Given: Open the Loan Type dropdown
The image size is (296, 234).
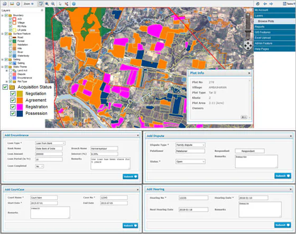Looking at the screenshot, I should (50, 143).
